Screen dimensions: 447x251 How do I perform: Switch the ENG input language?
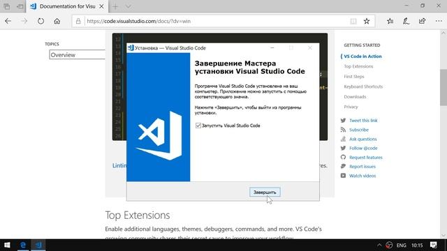[x=402, y=245]
